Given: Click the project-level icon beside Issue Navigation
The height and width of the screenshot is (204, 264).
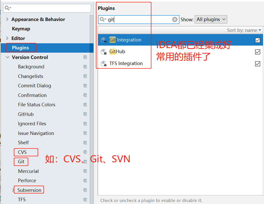Looking at the screenshot, I should pos(85,133).
